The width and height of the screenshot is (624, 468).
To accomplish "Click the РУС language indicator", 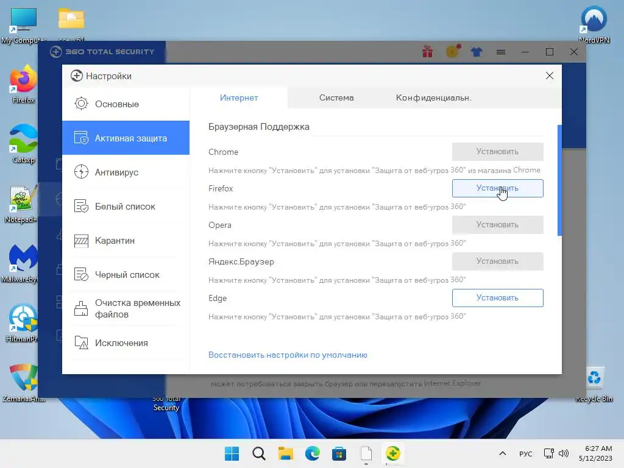I will point(525,453).
